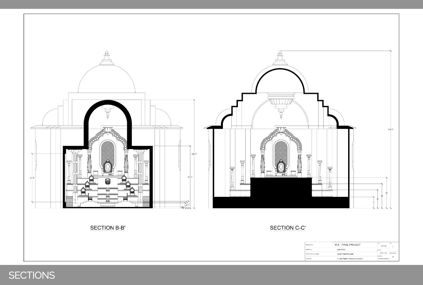Click the lattice arched window in Section C-C'

tap(281, 149)
